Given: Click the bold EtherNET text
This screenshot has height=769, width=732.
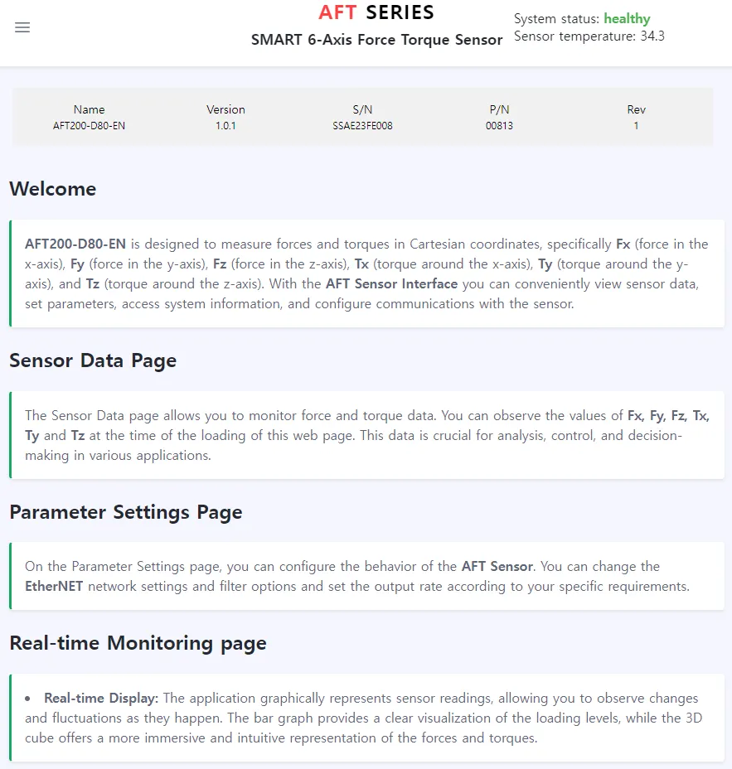Looking at the screenshot, I should click(54, 586).
